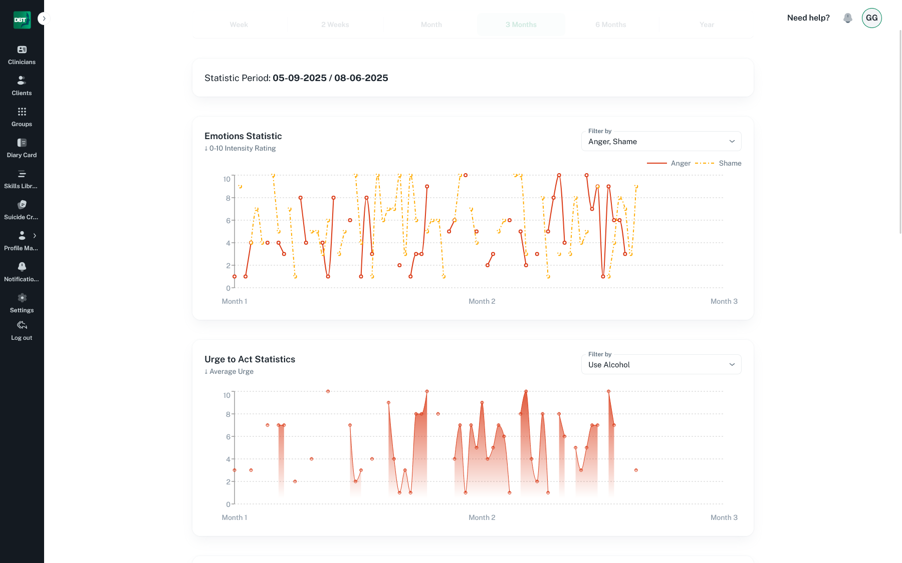
Task: Expand the collapsed sidebar with arrow button
Action: (x=44, y=19)
